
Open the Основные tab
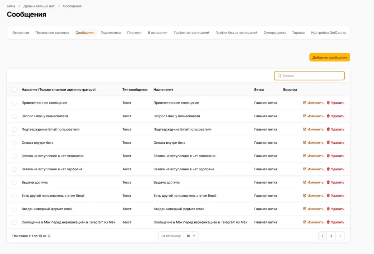21,33
